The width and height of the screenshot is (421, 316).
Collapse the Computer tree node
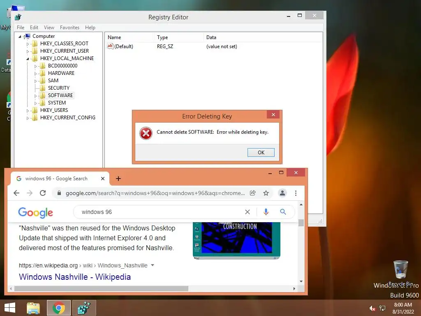pyautogui.click(x=20, y=37)
